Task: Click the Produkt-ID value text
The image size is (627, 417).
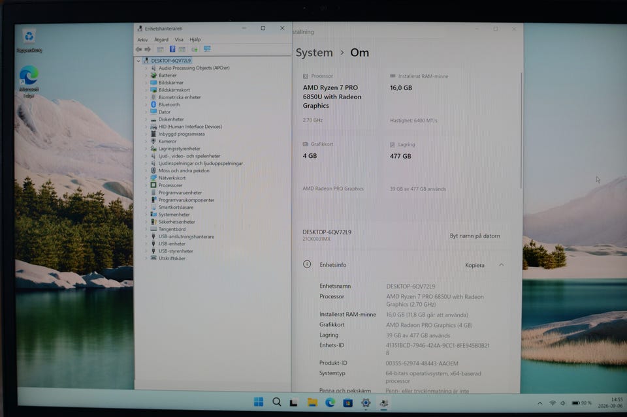Action: [422, 363]
